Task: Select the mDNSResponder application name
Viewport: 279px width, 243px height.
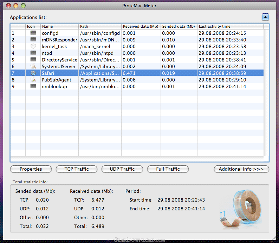Action: coord(59,40)
